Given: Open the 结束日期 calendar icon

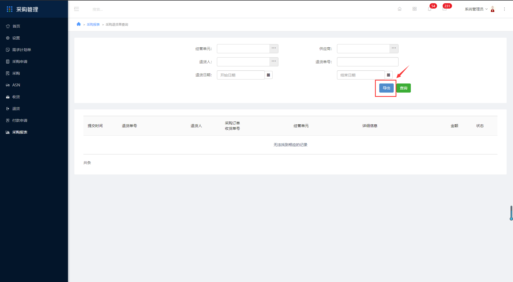Looking at the screenshot, I should [x=389, y=75].
